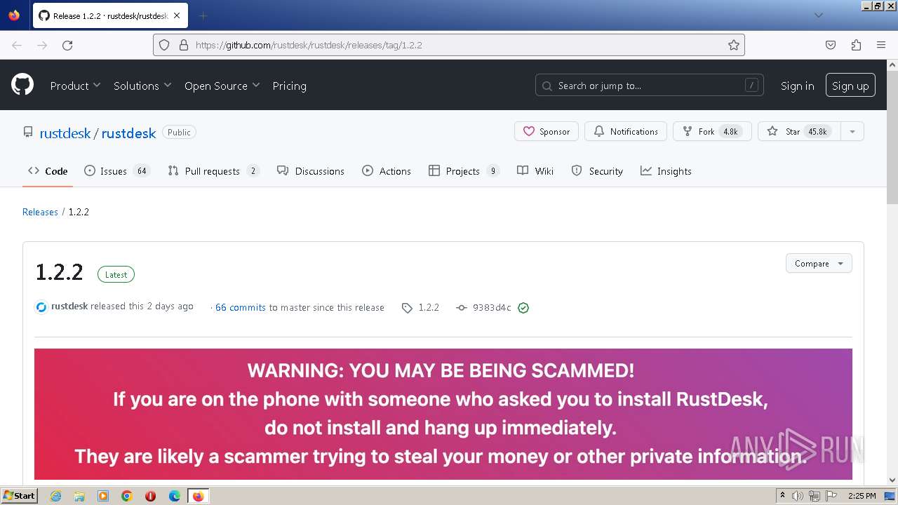The height and width of the screenshot is (505, 898).
Task: Bookmark this page with the star icon
Action: coord(734,45)
